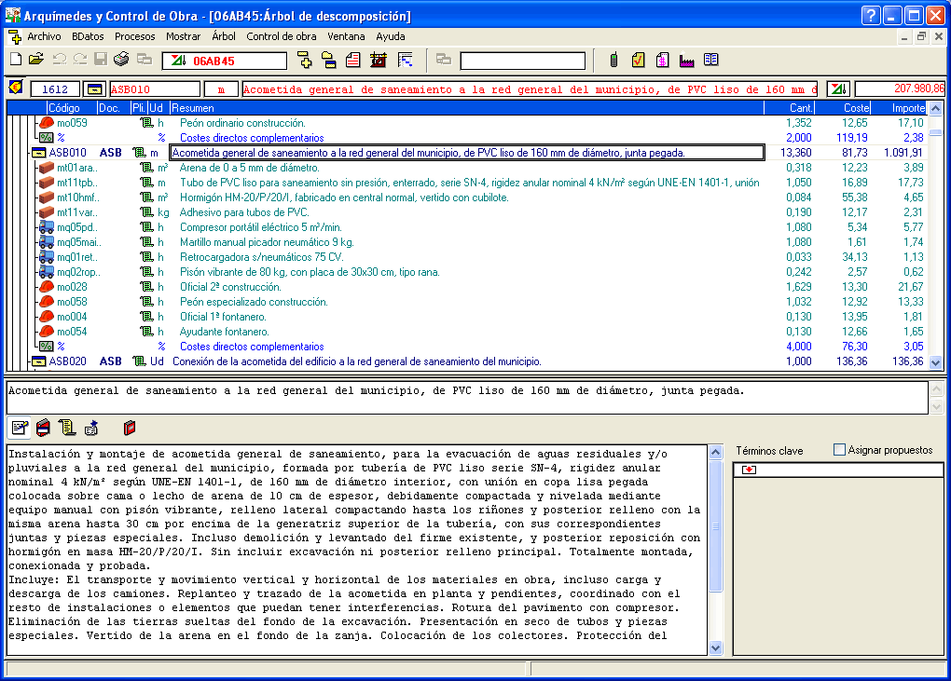Click scroll-down arrow of the description text
Image resolution: width=951 pixels, height=681 pixels.
(716, 647)
